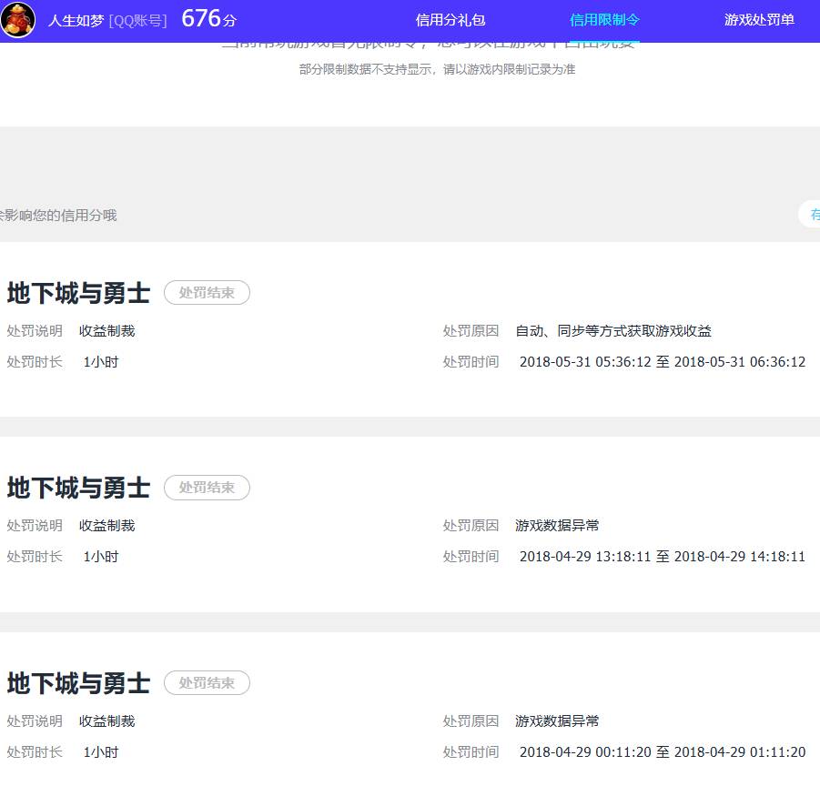
Task: Click the red avatar badge top-left
Action: (x=18, y=18)
